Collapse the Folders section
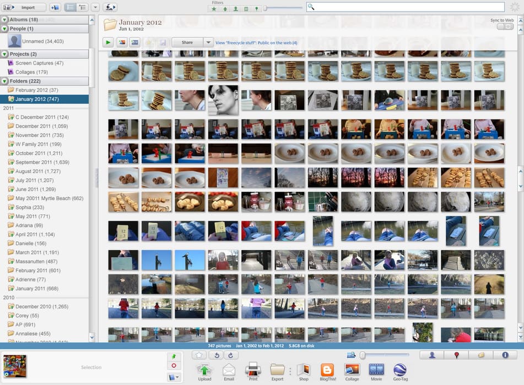Image resolution: width=524 pixels, height=385 pixels. click(4, 81)
